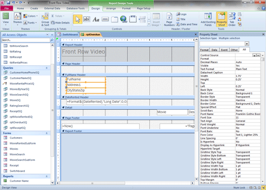Collapse the navigation pane shutter
This screenshot has width=266, height=190.
pos(52,35)
